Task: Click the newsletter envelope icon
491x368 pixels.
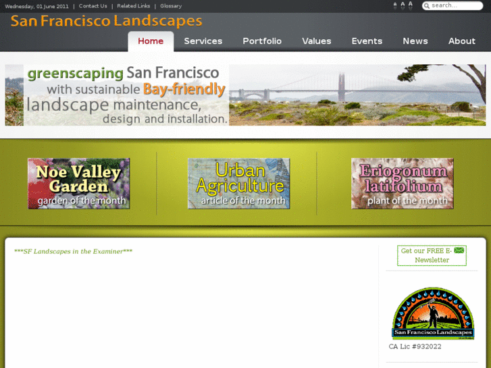Action: (459, 251)
